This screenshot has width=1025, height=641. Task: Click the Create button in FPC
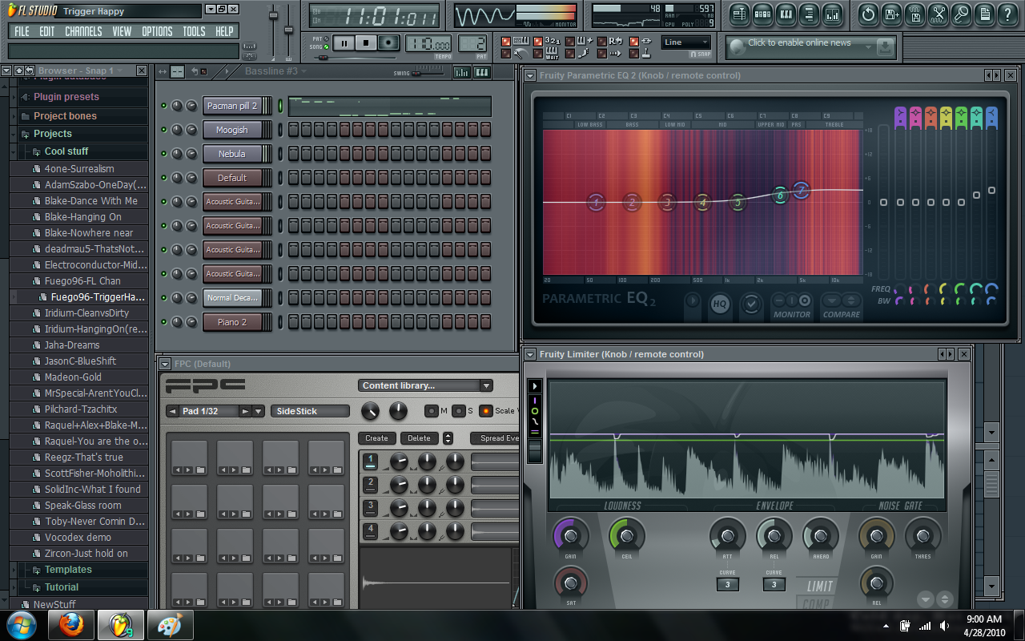point(376,438)
